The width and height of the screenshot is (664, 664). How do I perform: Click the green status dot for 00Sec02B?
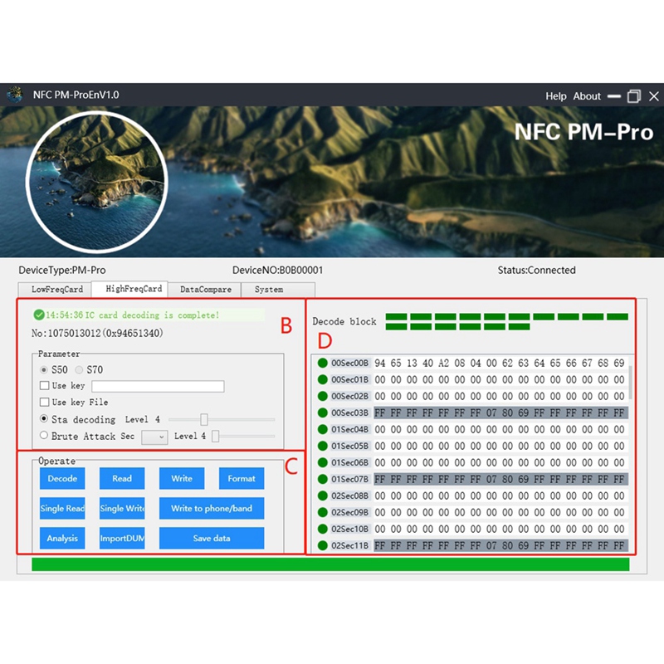(323, 396)
